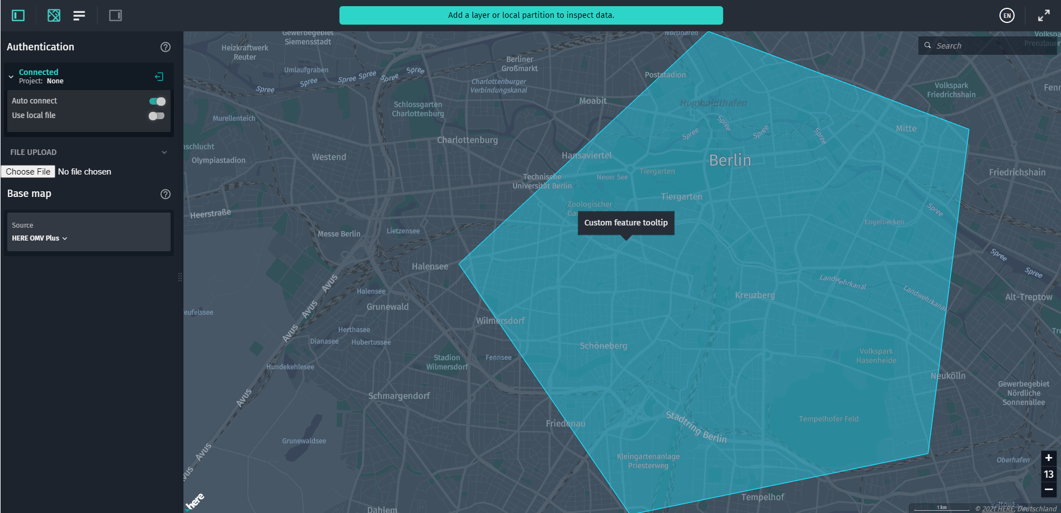
Task: Collapse the FILE UPLOAD section
Action: (x=164, y=152)
